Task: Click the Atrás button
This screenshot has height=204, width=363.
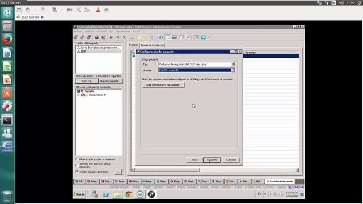Action: point(195,160)
